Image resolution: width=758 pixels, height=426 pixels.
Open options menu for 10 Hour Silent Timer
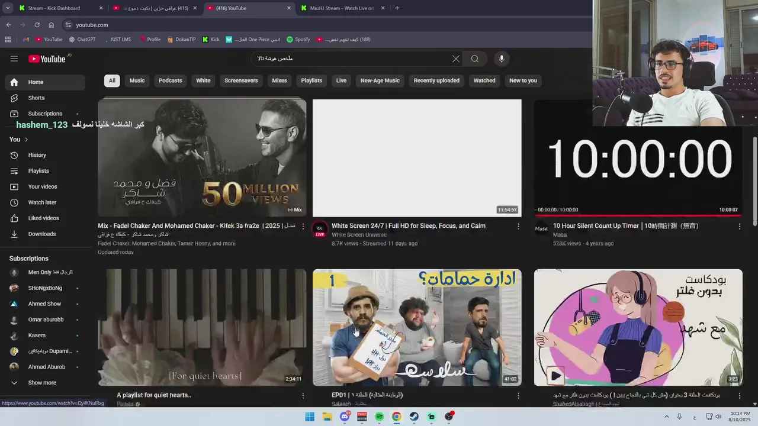click(739, 227)
